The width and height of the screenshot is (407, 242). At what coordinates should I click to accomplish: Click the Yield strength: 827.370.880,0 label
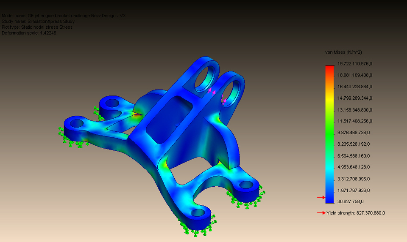pyautogui.click(x=356, y=213)
